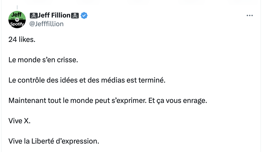Image resolution: width=263 pixels, height=152 pixels.
Task: Click the pirate flag emoji before Jeff Fillion
Action: (34, 16)
